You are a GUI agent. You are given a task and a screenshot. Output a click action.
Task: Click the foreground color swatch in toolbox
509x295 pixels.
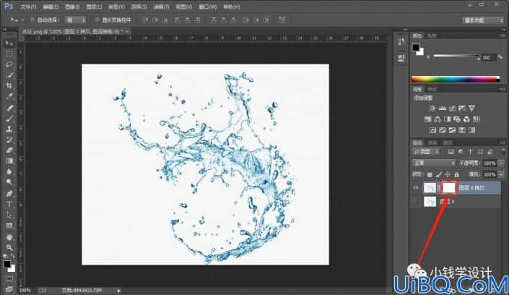6,264
